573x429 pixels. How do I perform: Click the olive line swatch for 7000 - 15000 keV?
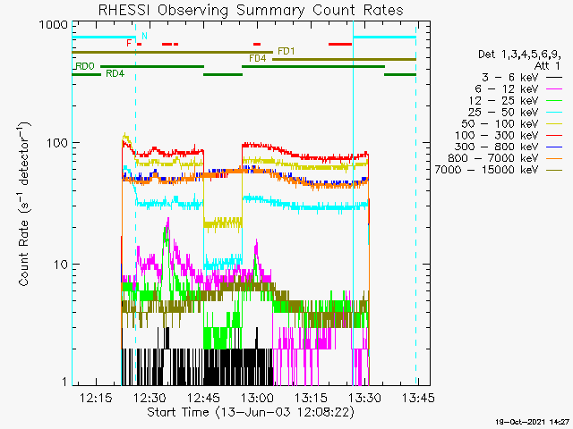[554, 170]
